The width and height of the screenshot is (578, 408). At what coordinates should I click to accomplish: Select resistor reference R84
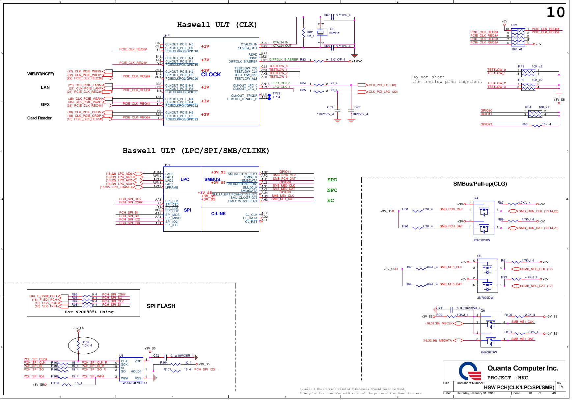point(303,83)
